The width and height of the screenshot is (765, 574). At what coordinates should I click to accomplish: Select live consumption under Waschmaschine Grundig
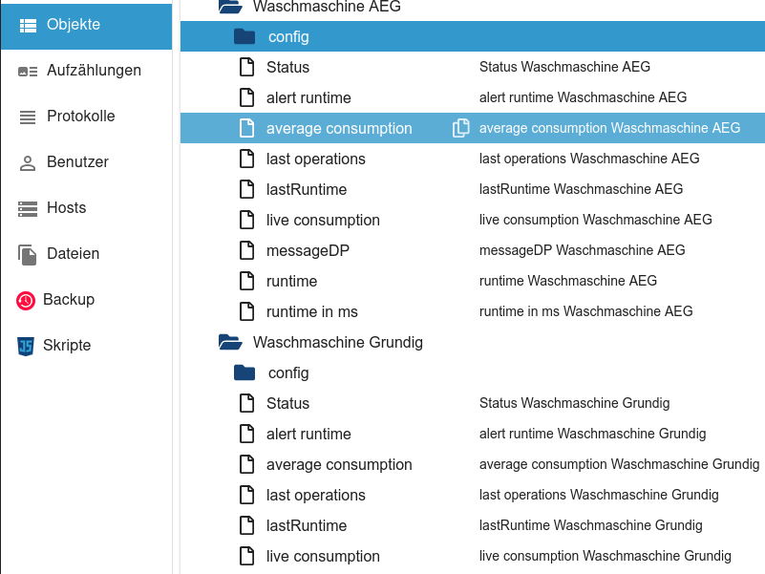point(323,556)
